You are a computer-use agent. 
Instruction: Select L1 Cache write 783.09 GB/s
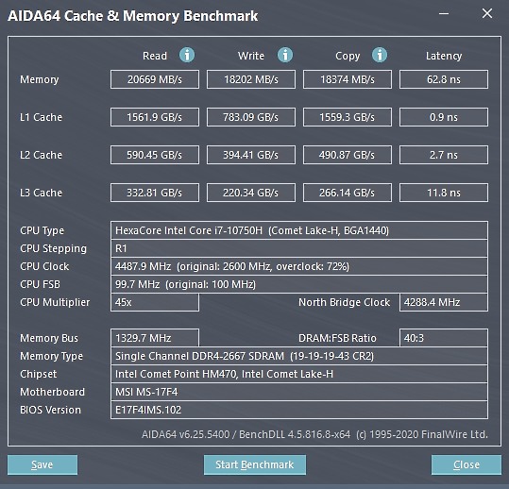(x=251, y=117)
